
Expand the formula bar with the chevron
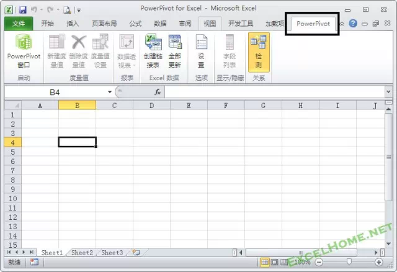click(389, 91)
